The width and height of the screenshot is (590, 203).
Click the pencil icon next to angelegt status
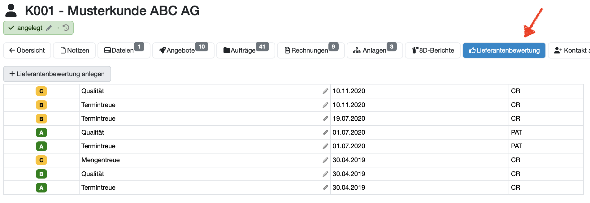[49, 28]
